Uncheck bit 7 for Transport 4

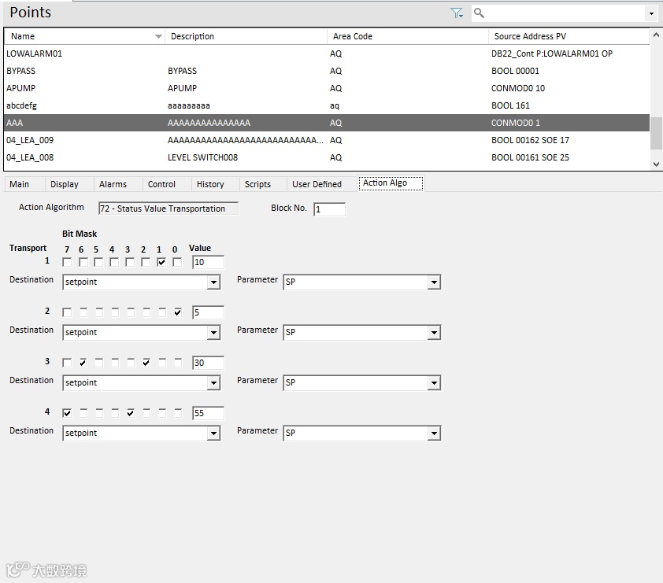pyautogui.click(x=67, y=413)
